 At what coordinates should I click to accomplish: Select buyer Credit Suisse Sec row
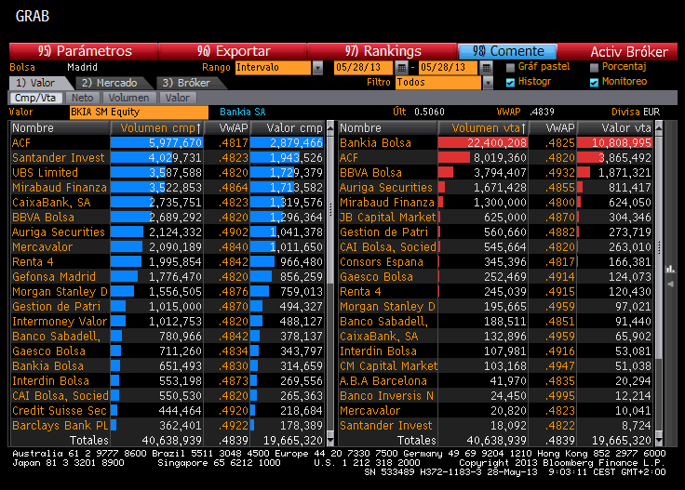coord(168,411)
